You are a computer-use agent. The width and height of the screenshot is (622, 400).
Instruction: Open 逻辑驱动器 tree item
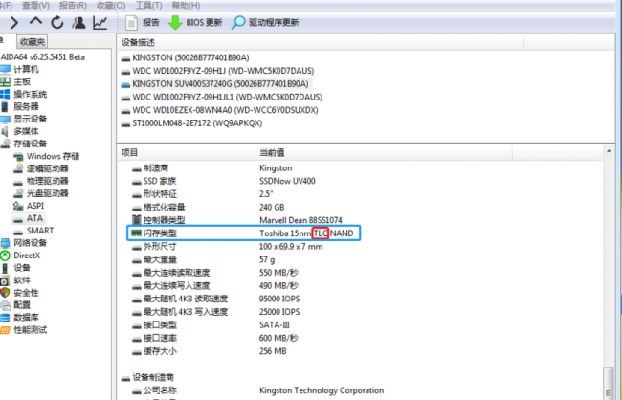click(x=40, y=168)
